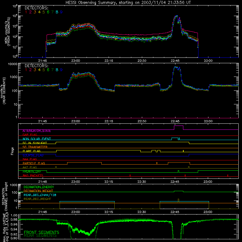The image size is (242, 242).
Task: Click the vertical Flags axis title
Action: click(12, 151)
